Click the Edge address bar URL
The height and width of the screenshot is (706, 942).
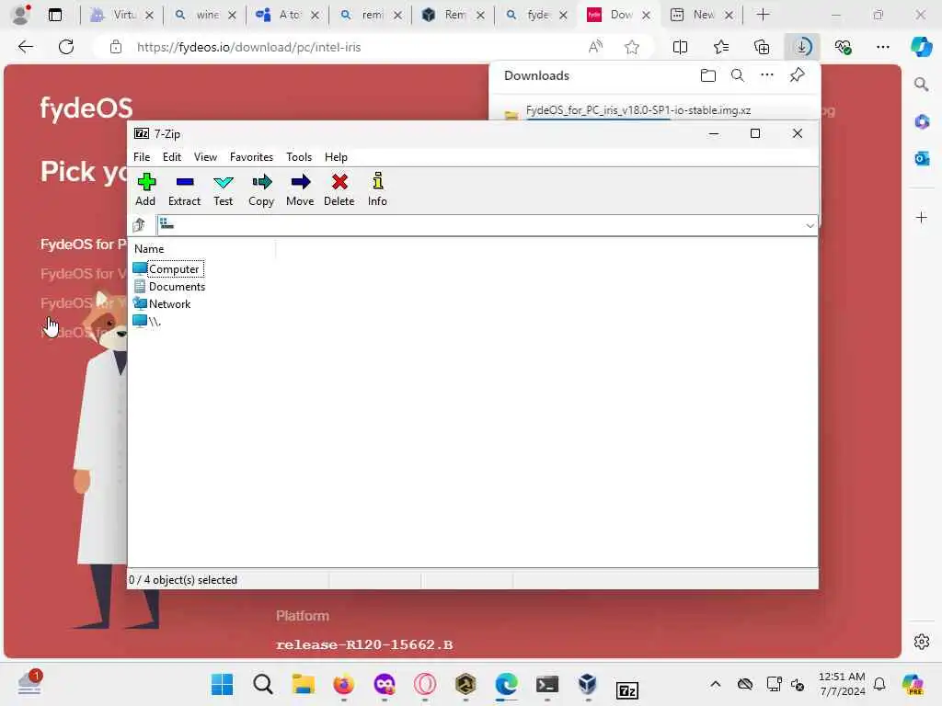coord(248,47)
